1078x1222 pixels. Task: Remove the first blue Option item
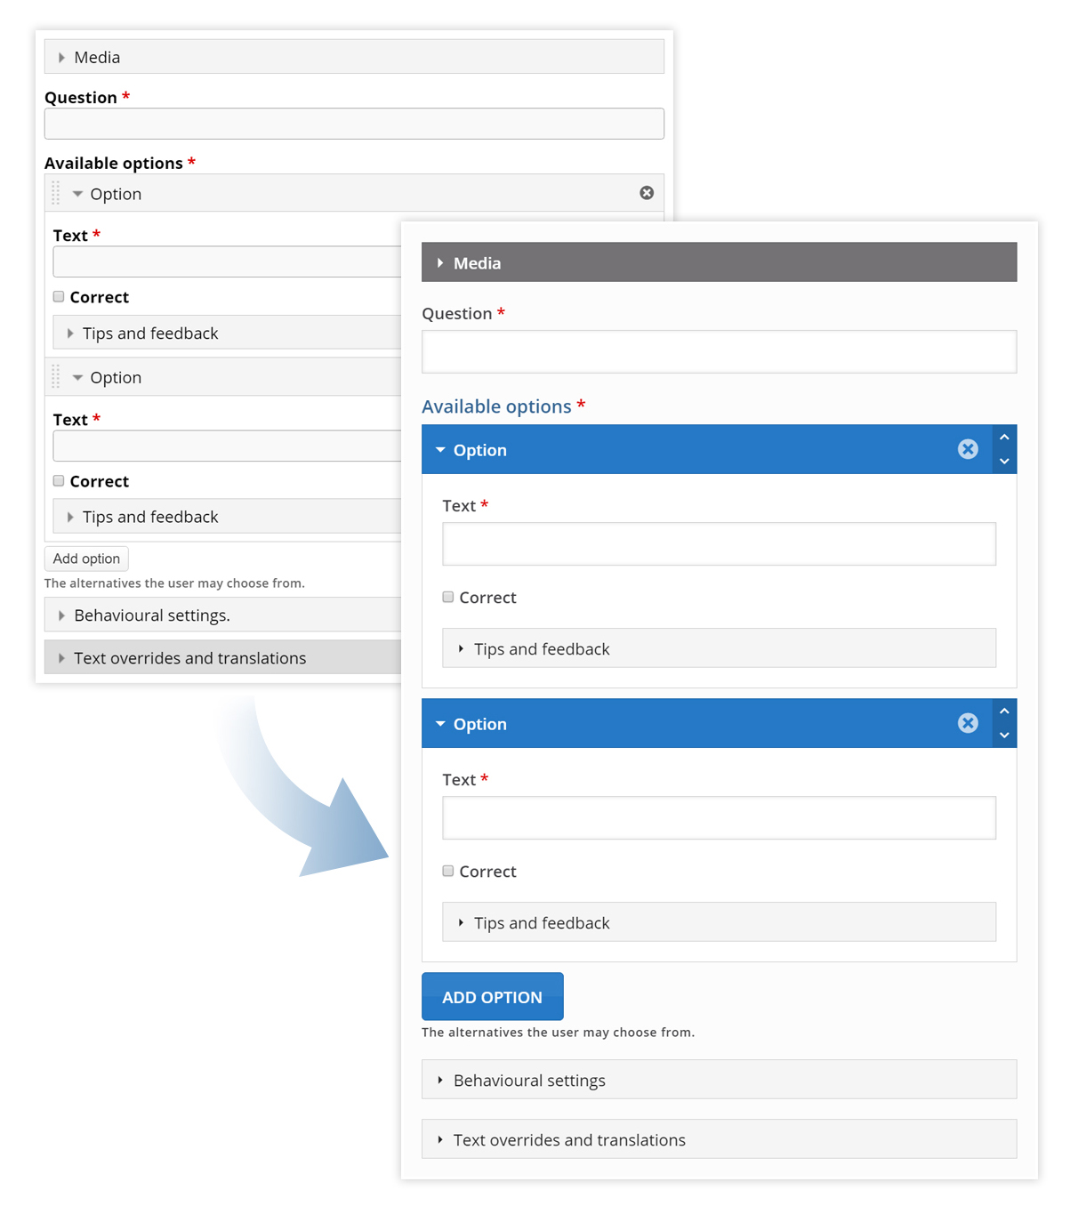click(968, 449)
